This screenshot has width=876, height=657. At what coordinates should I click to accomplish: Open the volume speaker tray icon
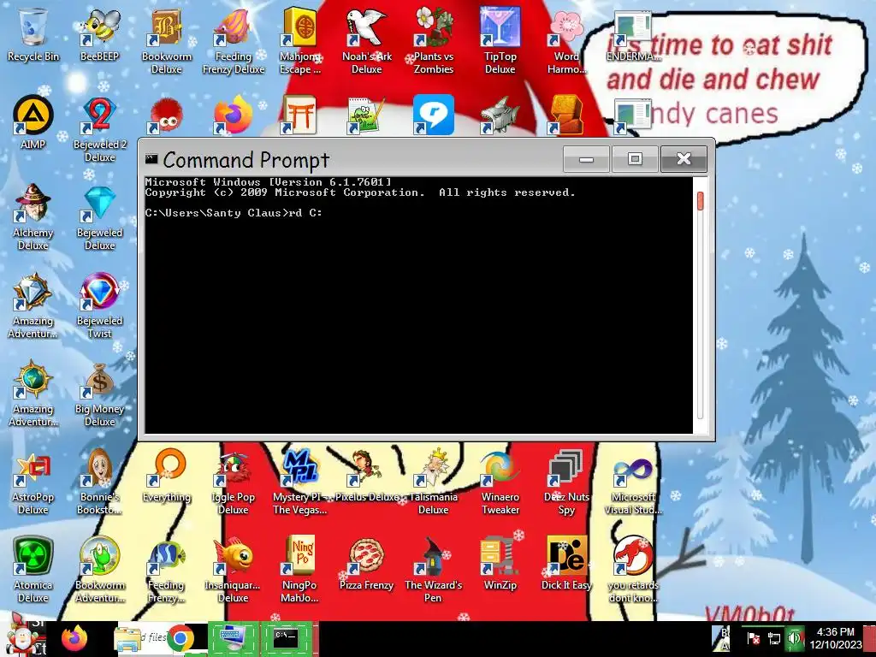pyautogui.click(x=794, y=638)
